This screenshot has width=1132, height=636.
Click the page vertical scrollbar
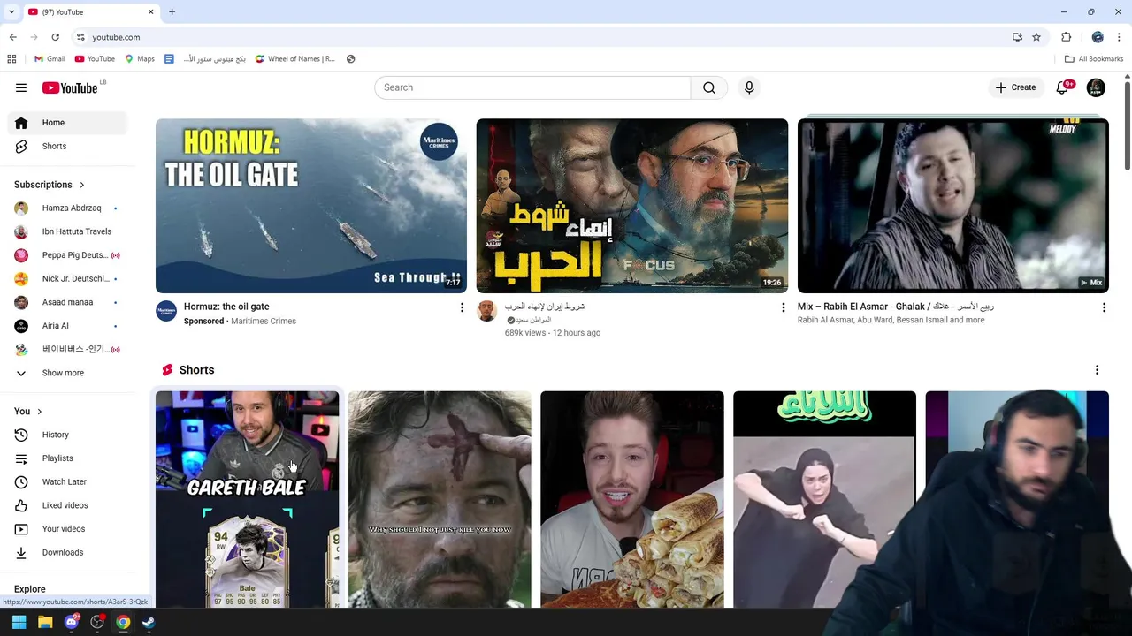coord(1128,125)
